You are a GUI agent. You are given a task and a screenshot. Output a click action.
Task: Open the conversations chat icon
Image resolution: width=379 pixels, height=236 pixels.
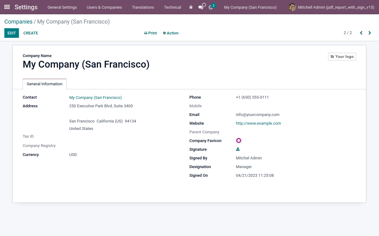coord(201,7)
